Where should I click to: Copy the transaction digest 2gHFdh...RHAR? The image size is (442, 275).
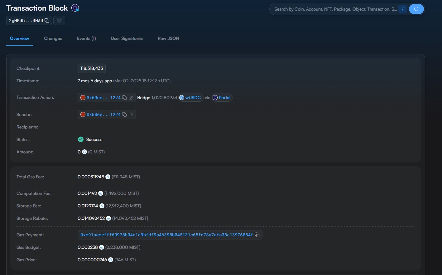47,21
